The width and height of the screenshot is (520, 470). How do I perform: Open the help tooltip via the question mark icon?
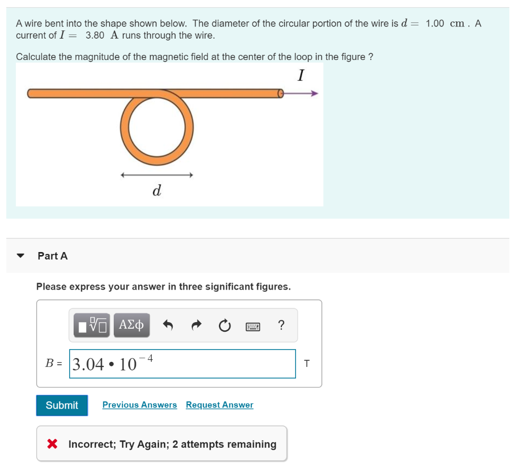pos(281,325)
